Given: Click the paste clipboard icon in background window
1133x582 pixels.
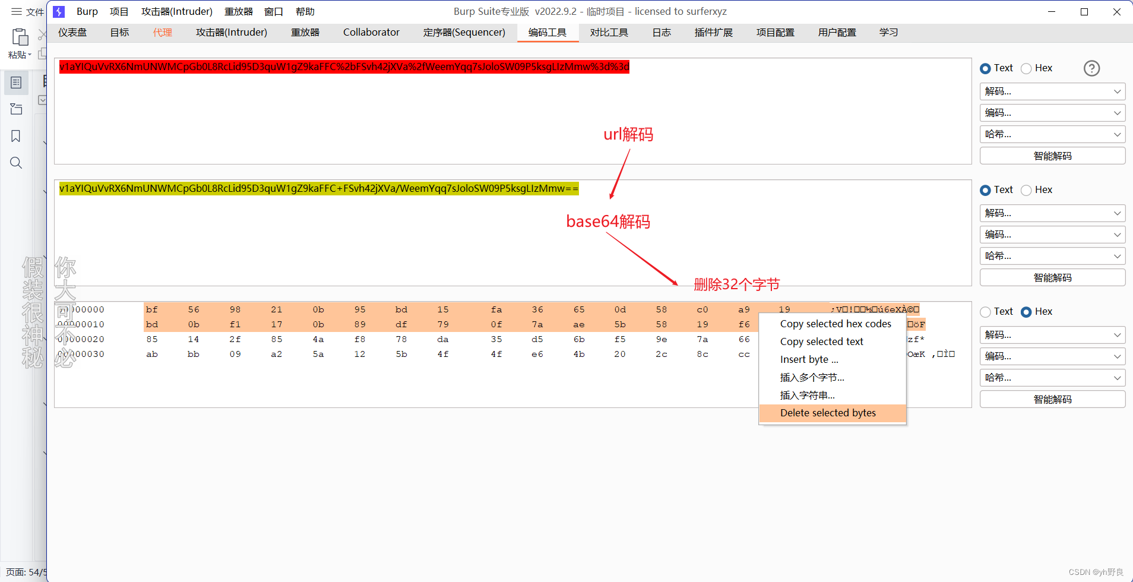Looking at the screenshot, I should 20,37.
